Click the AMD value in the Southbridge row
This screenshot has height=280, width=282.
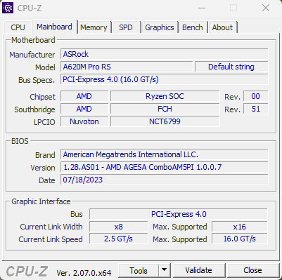[x=84, y=109]
